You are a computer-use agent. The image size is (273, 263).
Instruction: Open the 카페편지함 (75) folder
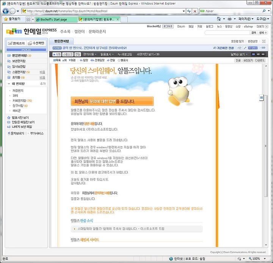point(22,100)
